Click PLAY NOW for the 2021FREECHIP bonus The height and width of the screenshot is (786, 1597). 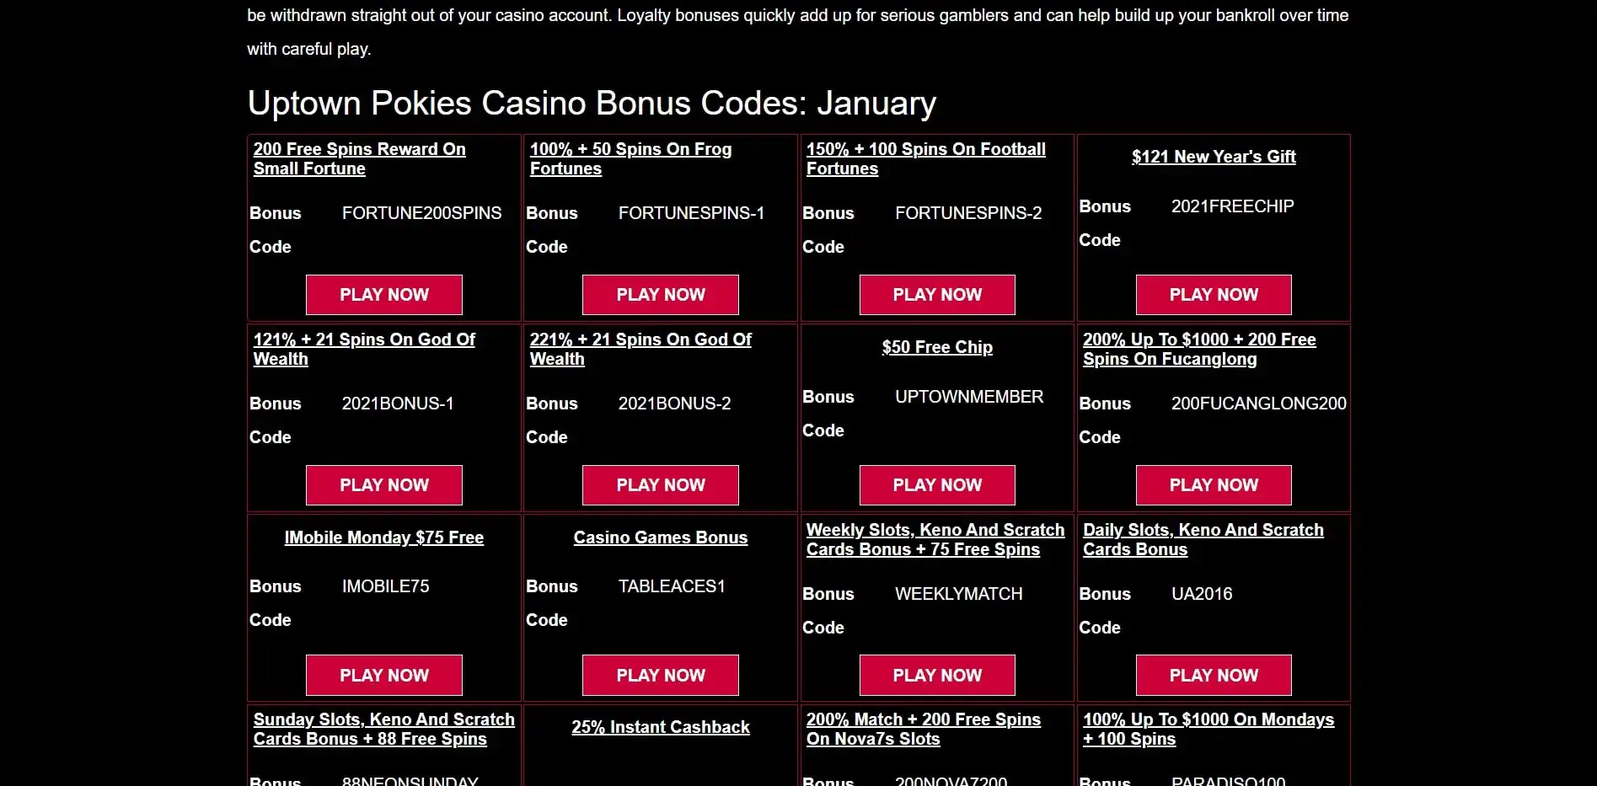point(1214,295)
